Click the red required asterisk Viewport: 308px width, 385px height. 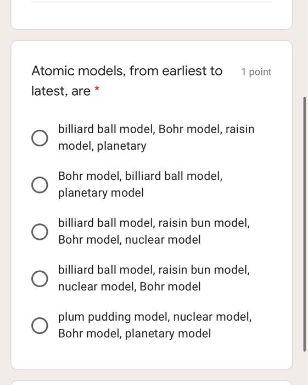(97, 89)
